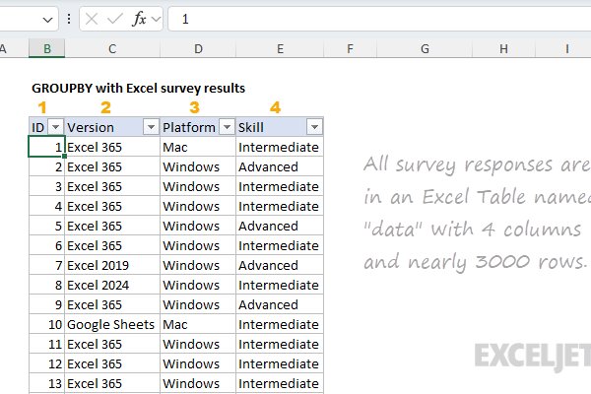
Task: Select 'Excel 365' version cell for ID 4
Action: click(x=112, y=206)
